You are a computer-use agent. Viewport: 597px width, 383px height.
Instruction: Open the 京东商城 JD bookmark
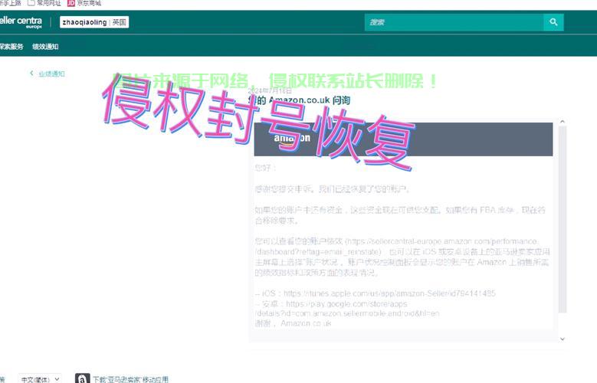pos(84,3)
